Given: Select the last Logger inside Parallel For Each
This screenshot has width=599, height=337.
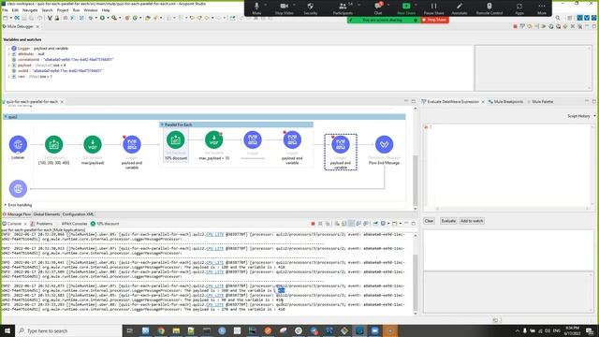Looking at the screenshot, I should (292, 139).
